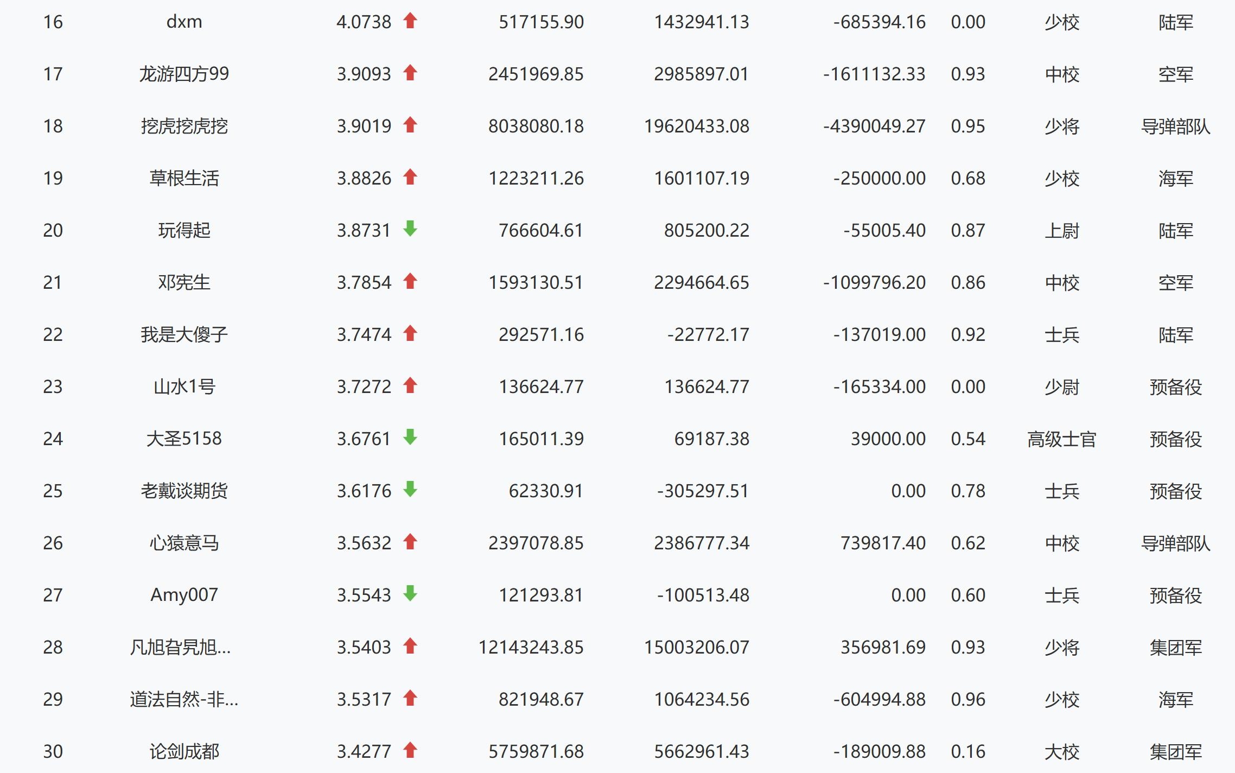Click 导弹部队 in row 18
The width and height of the screenshot is (1235, 773).
tap(1175, 126)
